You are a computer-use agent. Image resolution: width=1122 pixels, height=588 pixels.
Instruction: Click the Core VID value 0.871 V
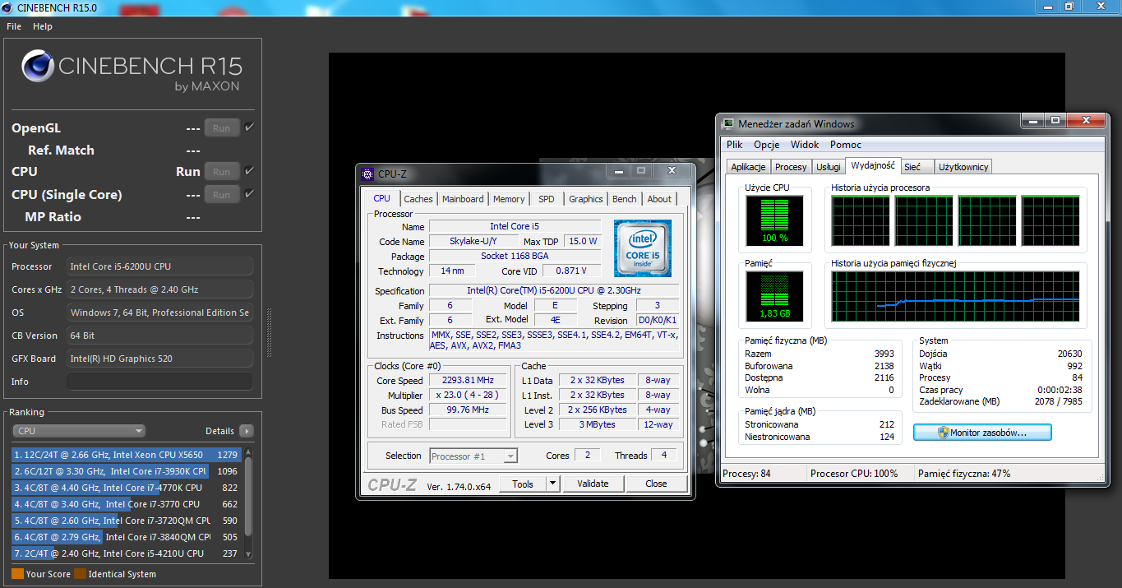(x=570, y=271)
